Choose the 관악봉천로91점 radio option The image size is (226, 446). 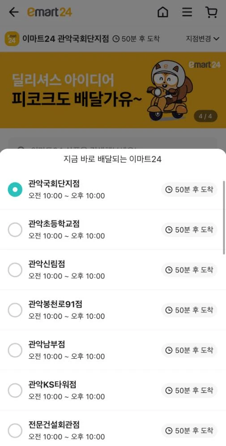coord(15,310)
